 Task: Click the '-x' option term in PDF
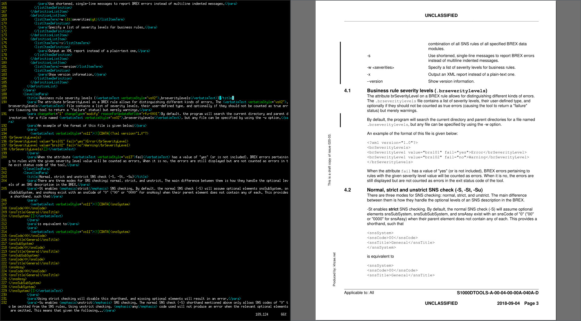pyautogui.click(x=369, y=74)
